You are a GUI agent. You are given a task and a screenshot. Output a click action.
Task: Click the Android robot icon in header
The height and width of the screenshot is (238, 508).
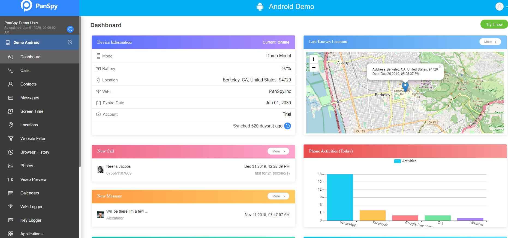pyautogui.click(x=260, y=7)
